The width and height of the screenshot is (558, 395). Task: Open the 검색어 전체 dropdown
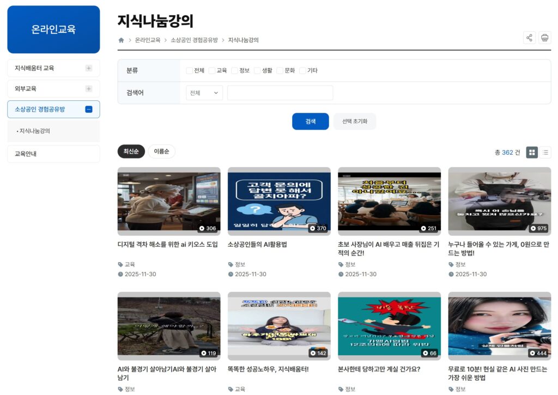click(204, 93)
